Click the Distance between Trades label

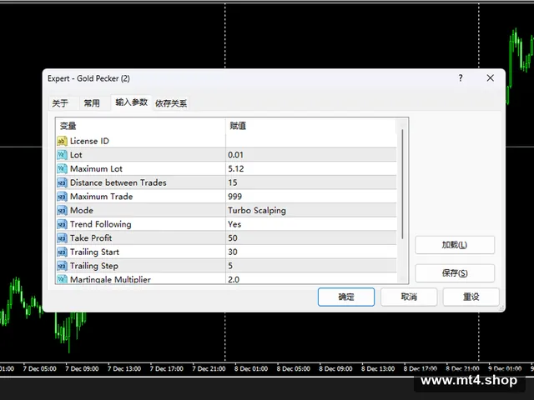(x=118, y=182)
